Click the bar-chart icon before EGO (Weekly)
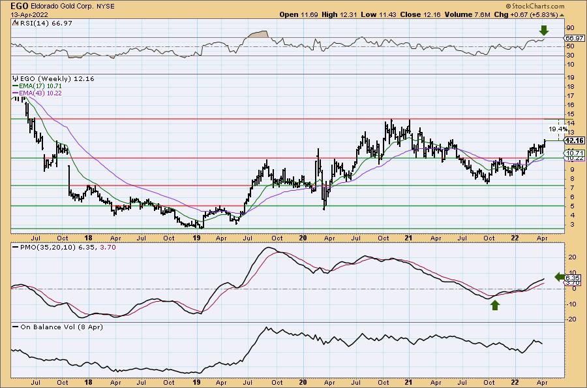 pos(15,79)
